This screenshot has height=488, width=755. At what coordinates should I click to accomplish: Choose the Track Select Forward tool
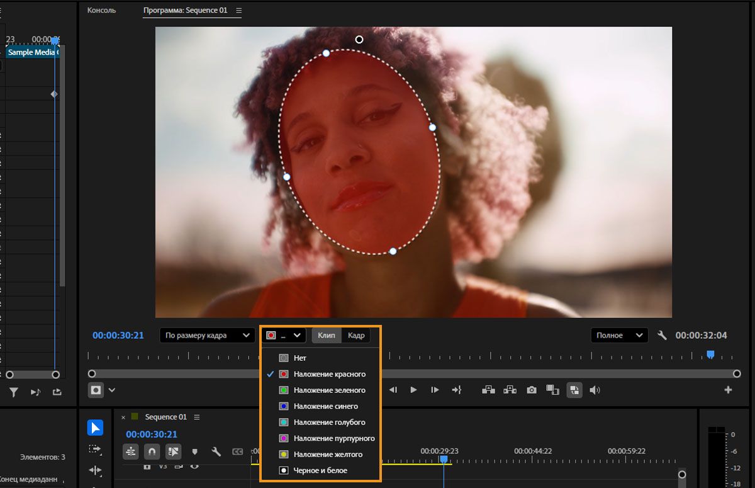95,449
